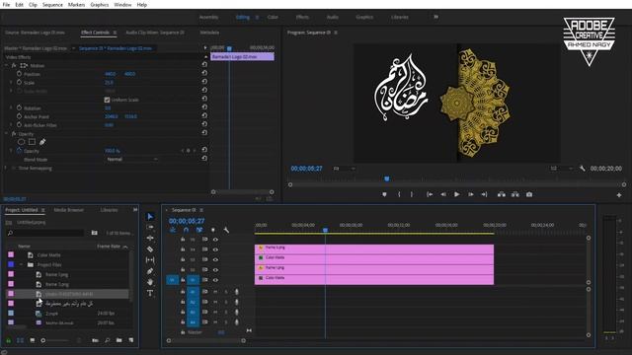Open the Fit zoom level dropdown

(x=344, y=169)
